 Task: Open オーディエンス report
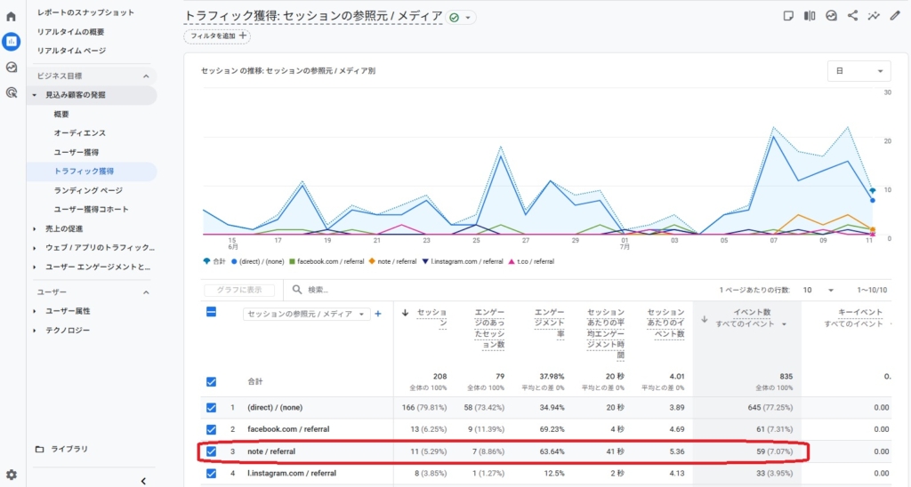79,133
